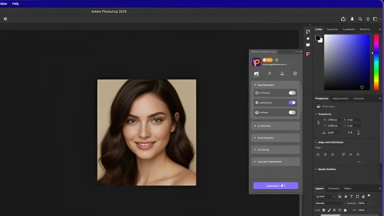Open the layer Kind filter dropdown
The image size is (384, 216).
click(325, 196)
